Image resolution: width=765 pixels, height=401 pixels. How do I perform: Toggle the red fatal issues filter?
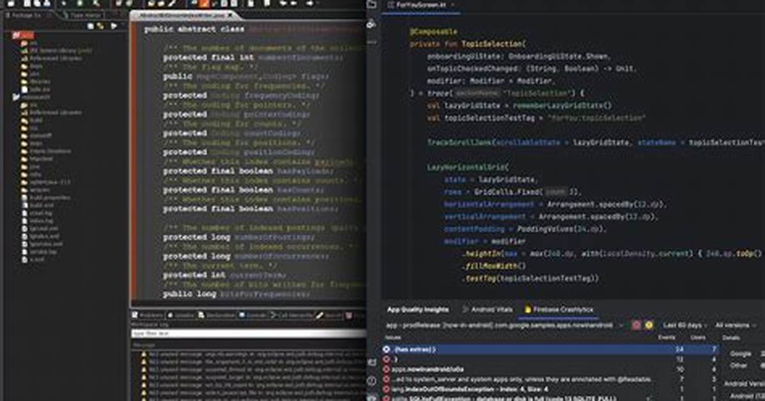tap(636, 325)
